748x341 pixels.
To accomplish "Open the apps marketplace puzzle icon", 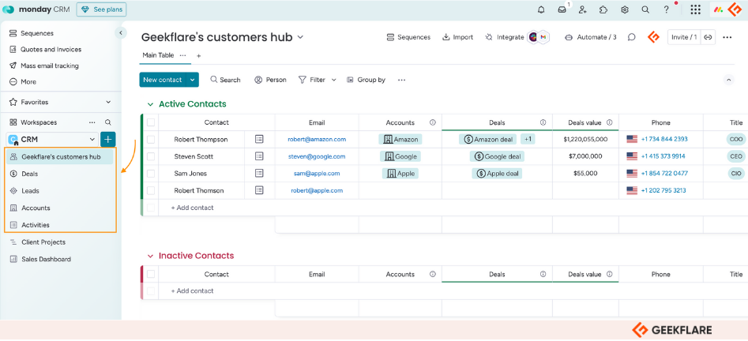I will coord(603,9).
